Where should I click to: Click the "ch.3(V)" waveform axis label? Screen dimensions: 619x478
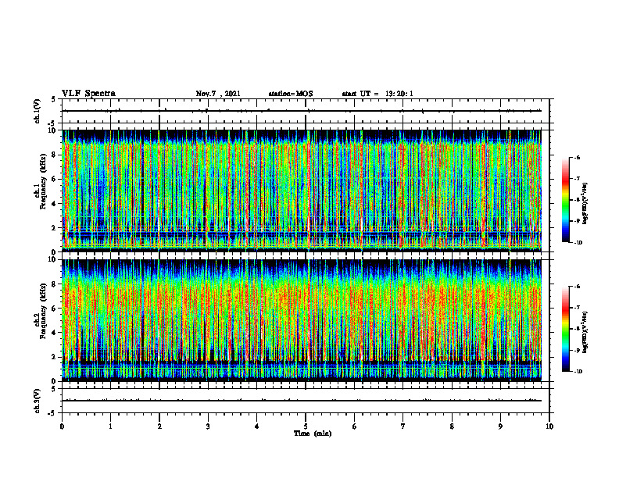point(38,401)
